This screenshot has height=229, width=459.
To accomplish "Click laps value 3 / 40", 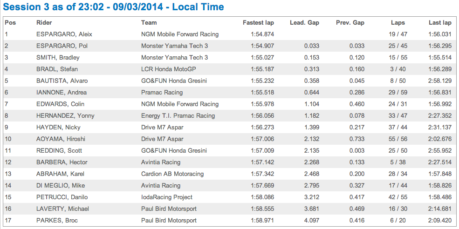I will [x=398, y=69].
